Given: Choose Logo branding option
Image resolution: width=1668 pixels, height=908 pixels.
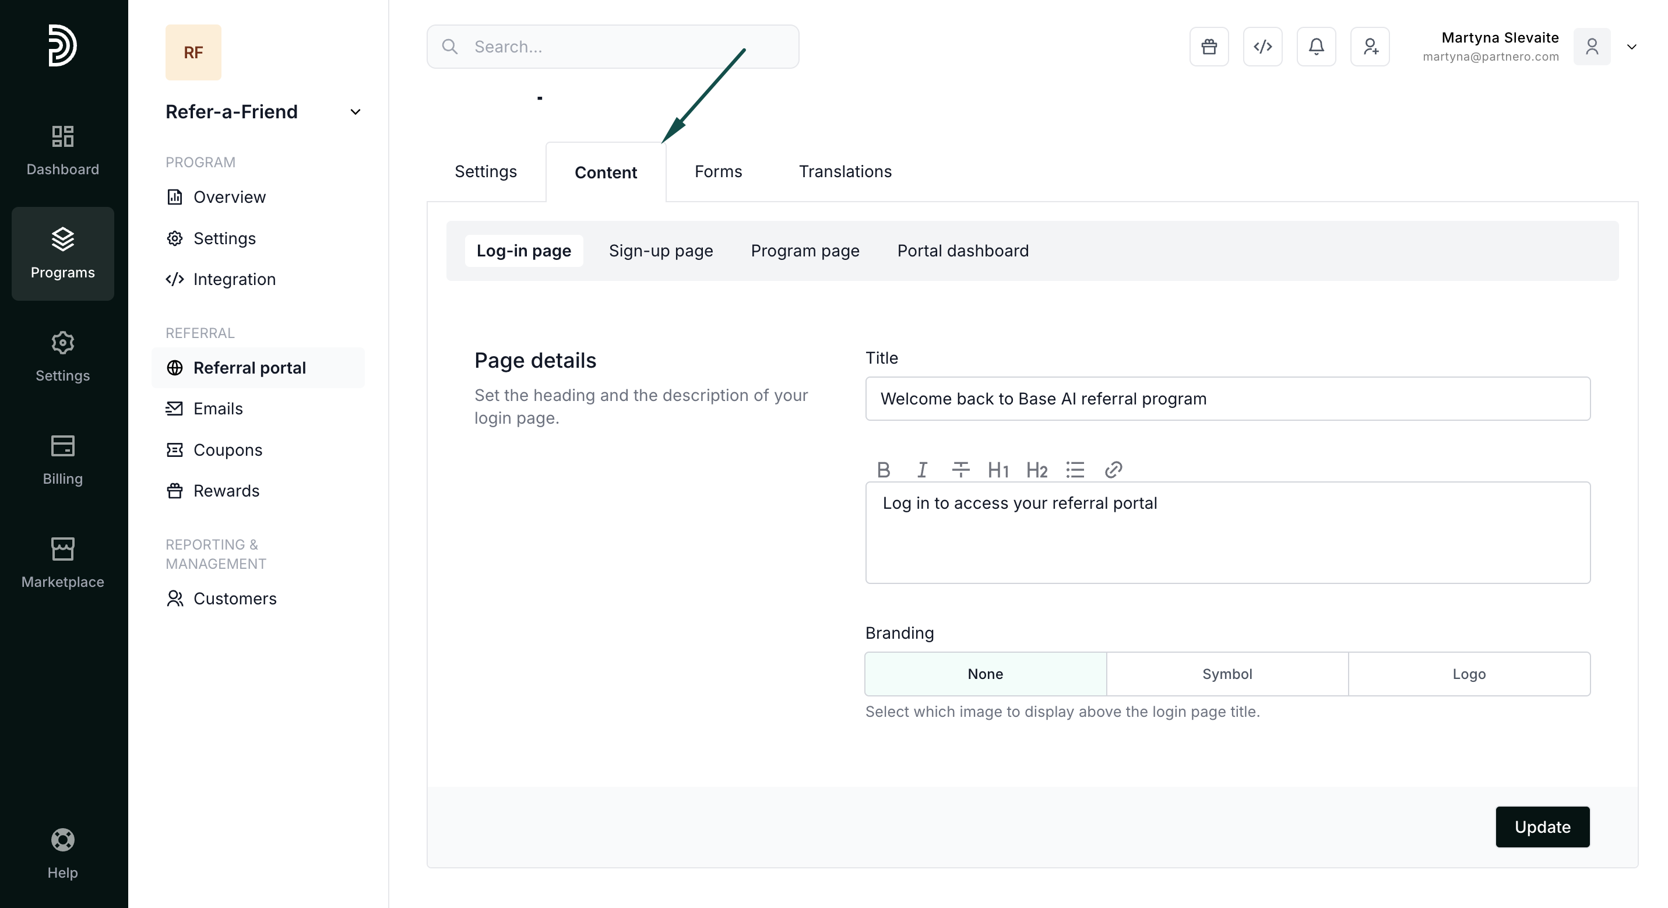Looking at the screenshot, I should pyautogui.click(x=1469, y=674).
